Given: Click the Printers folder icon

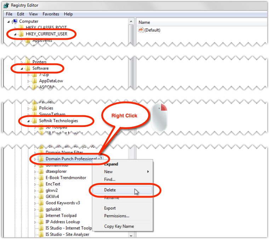Looking at the screenshot, I should 28,61.
